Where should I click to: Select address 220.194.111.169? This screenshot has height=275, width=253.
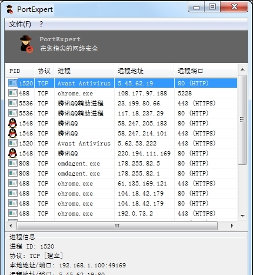tap(144, 153)
